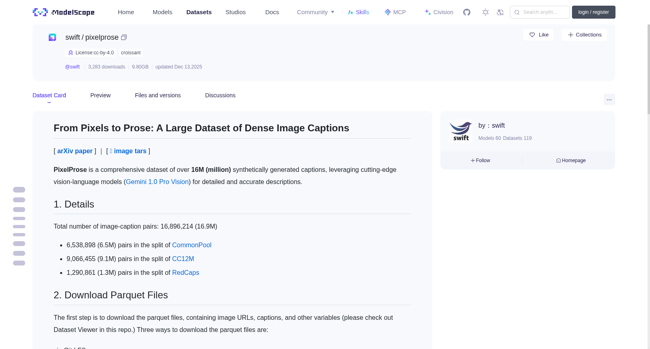Open the Skills page
The image size is (650, 349).
point(359,12)
